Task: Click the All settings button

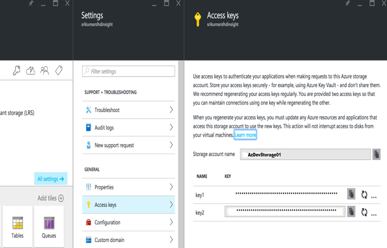Action: (50, 179)
